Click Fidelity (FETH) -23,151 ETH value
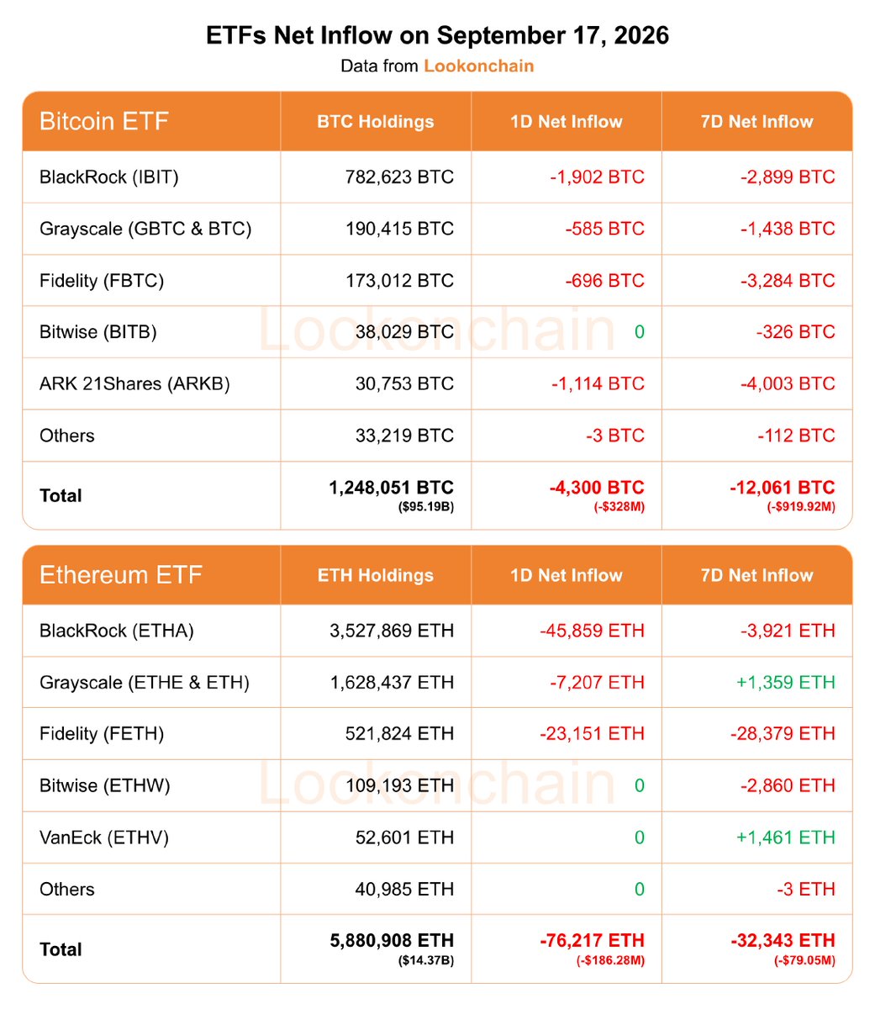Viewport: 875px width, 1009px height. [593, 734]
